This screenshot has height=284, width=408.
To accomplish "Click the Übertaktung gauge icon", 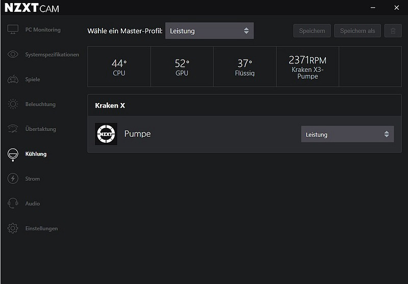I will (x=13, y=128).
